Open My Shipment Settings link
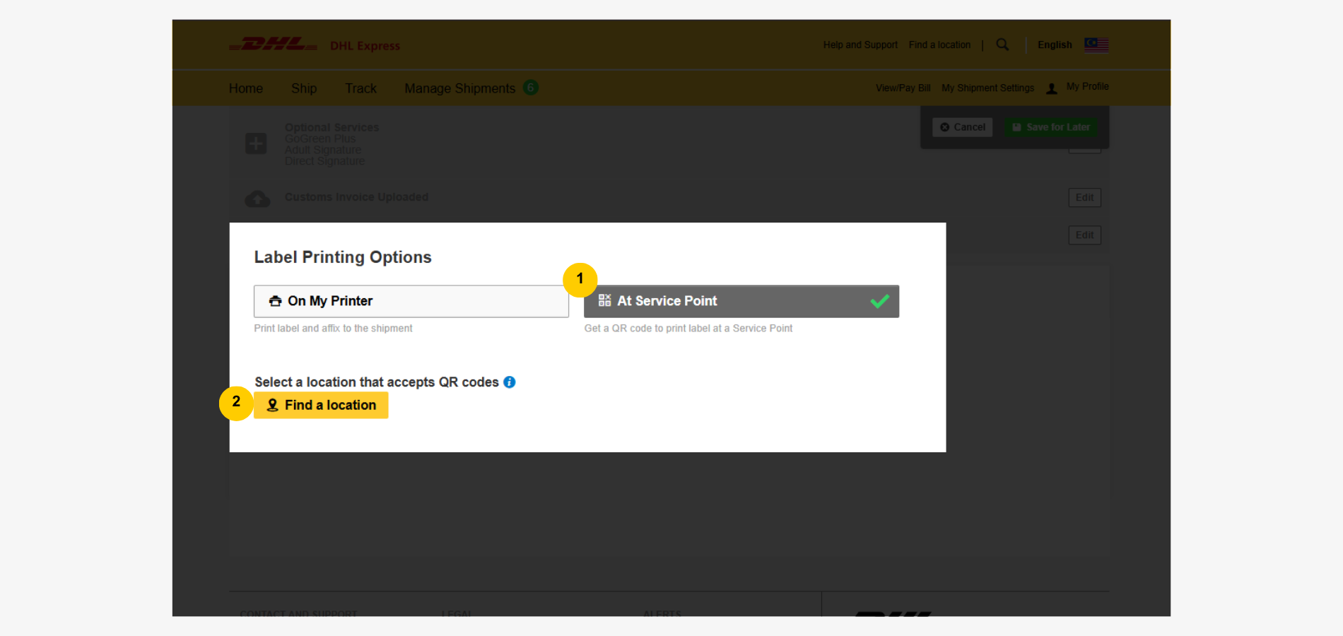1343x636 pixels. tap(987, 88)
